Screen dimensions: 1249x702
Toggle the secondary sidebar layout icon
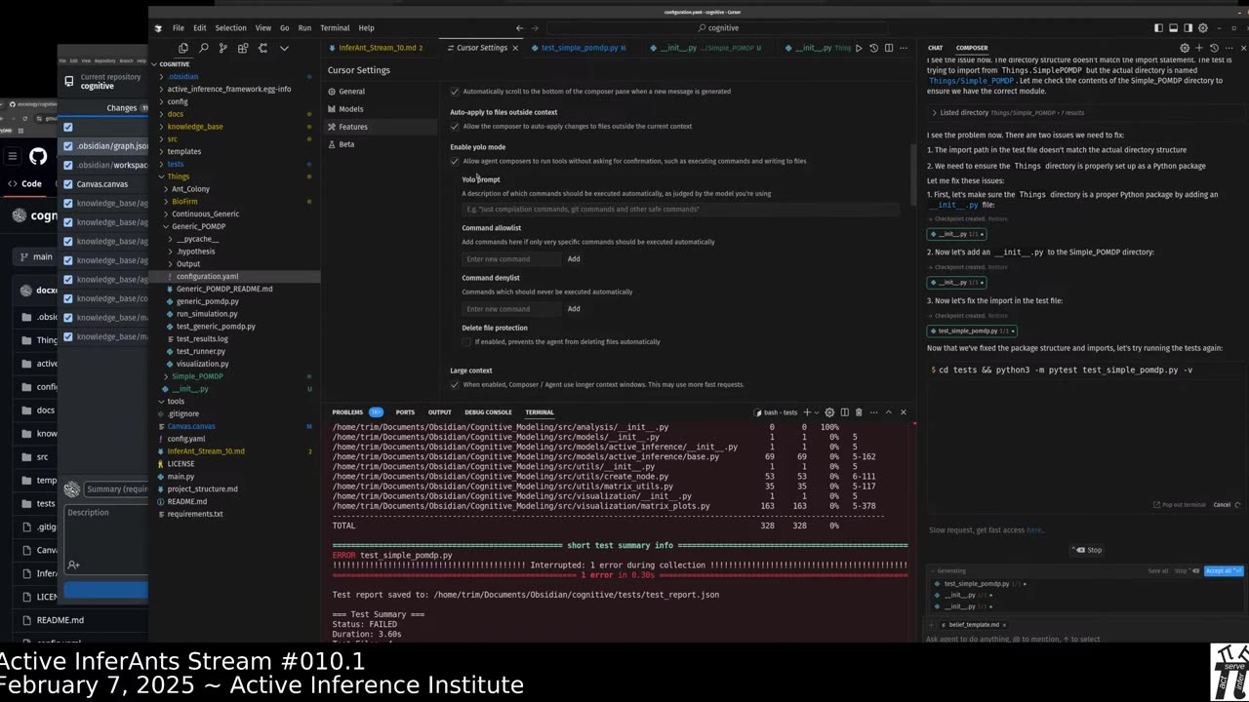pos(1188,28)
